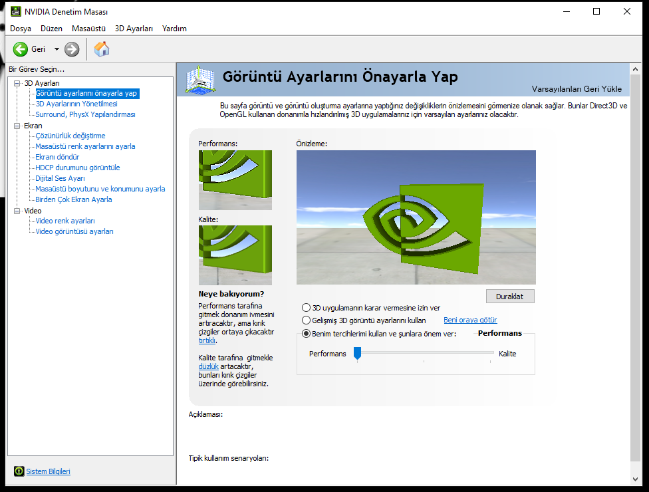Screen dimensions: 649x492
Task: Open the Sistem Bilgileri link
Action: 48,471
